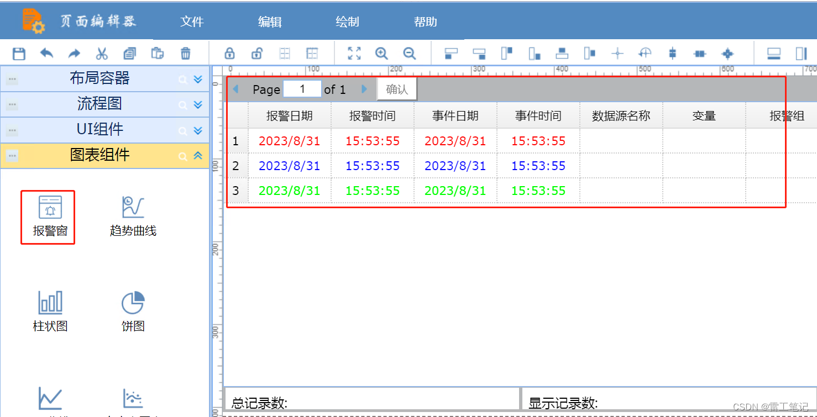This screenshot has height=417, width=817.
Task: Click search icon in 布局容器 header
Action: coord(182,80)
